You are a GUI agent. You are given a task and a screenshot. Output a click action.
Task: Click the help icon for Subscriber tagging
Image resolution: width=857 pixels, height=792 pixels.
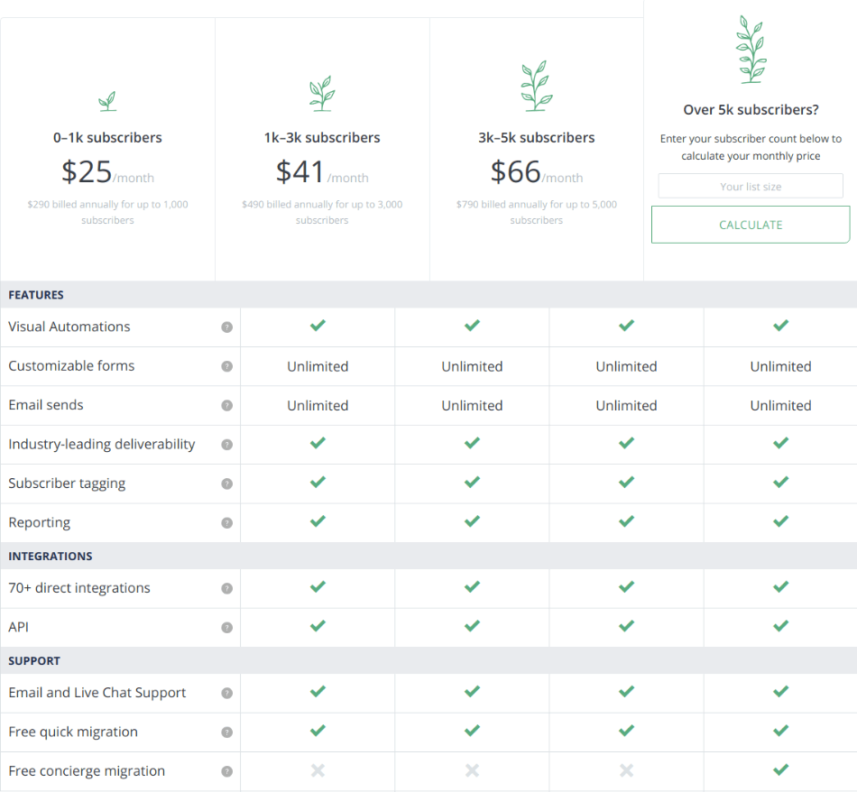tap(226, 483)
